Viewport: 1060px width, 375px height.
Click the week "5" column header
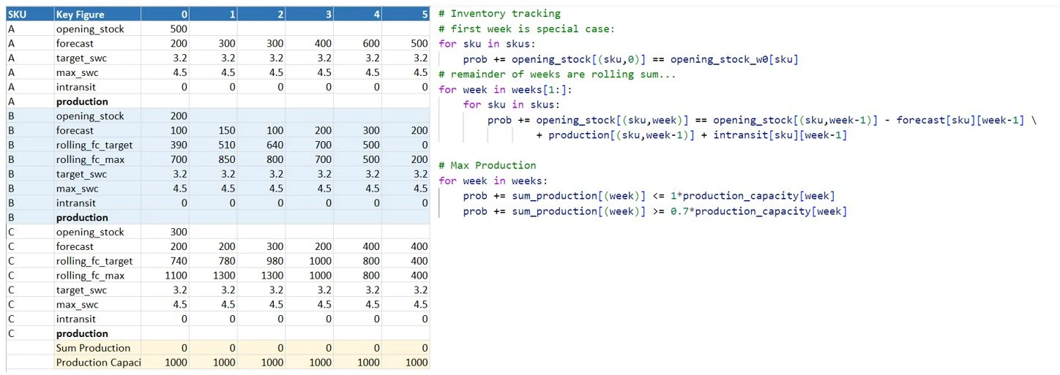pyautogui.click(x=405, y=15)
